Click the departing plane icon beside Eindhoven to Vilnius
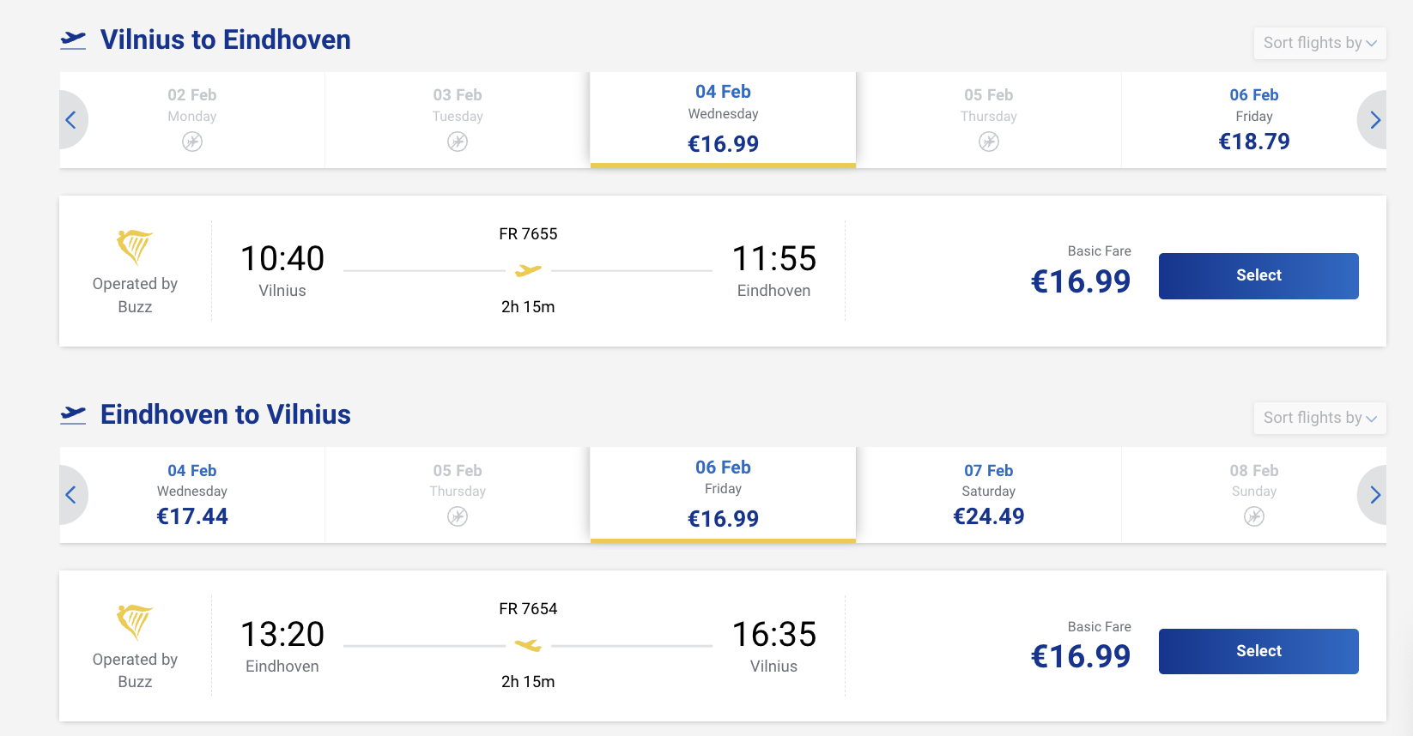The height and width of the screenshot is (736, 1413). (x=74, y=415)
